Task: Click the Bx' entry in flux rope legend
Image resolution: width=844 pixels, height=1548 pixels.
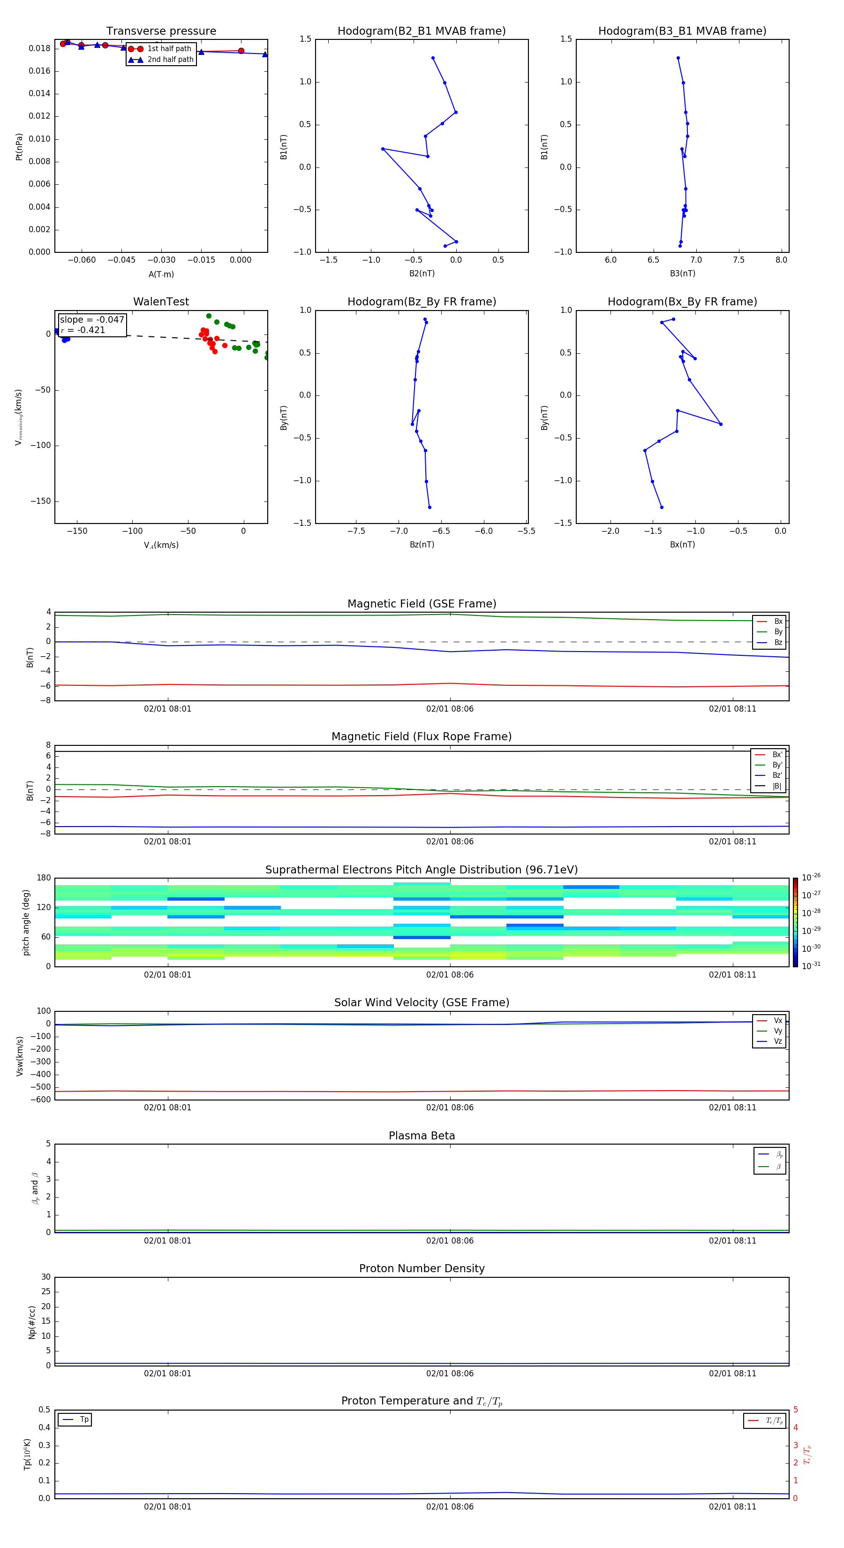Action: pos(769,755)
